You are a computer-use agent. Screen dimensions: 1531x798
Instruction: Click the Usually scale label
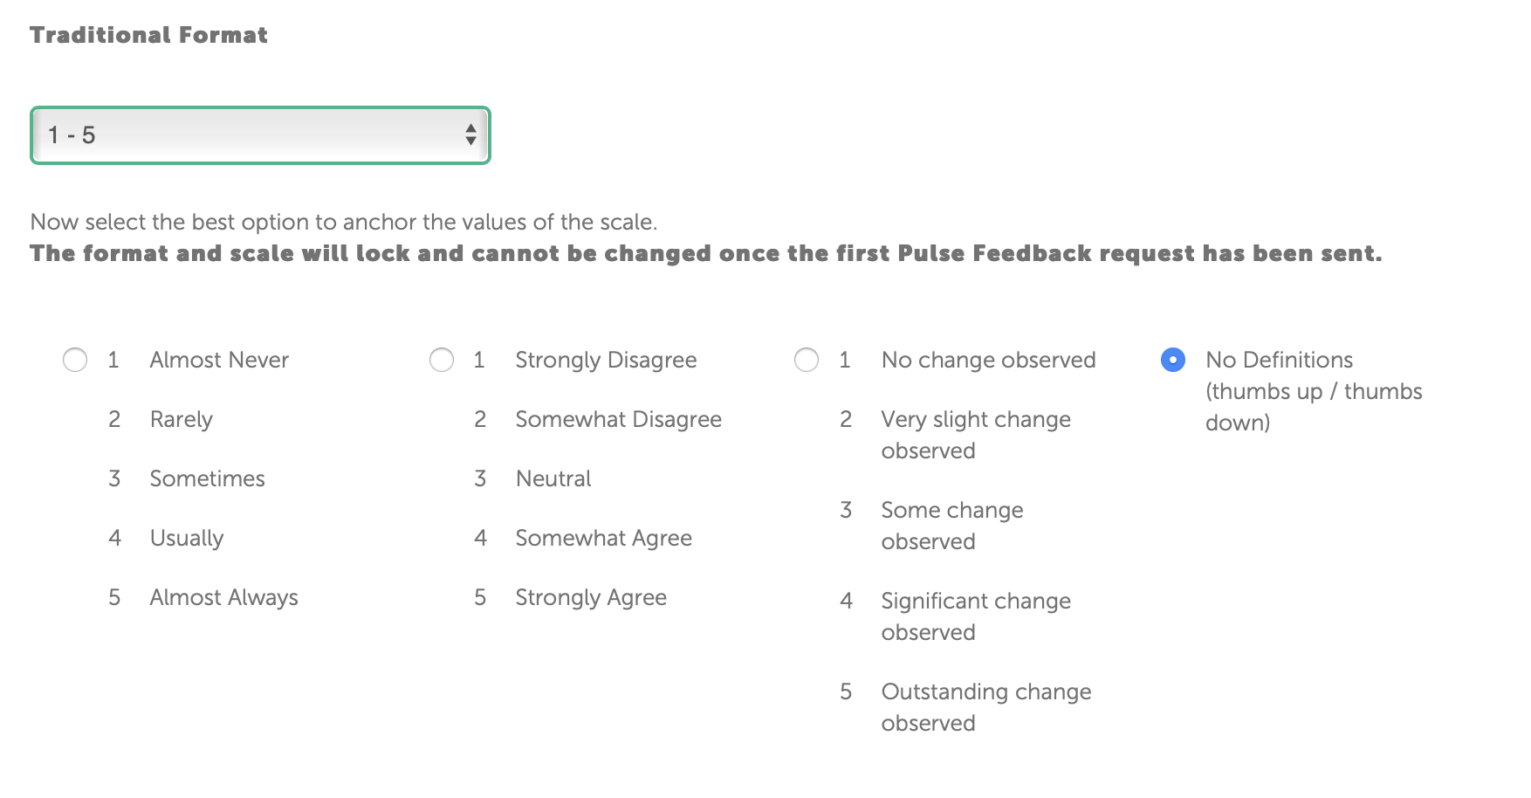(187, 538)
